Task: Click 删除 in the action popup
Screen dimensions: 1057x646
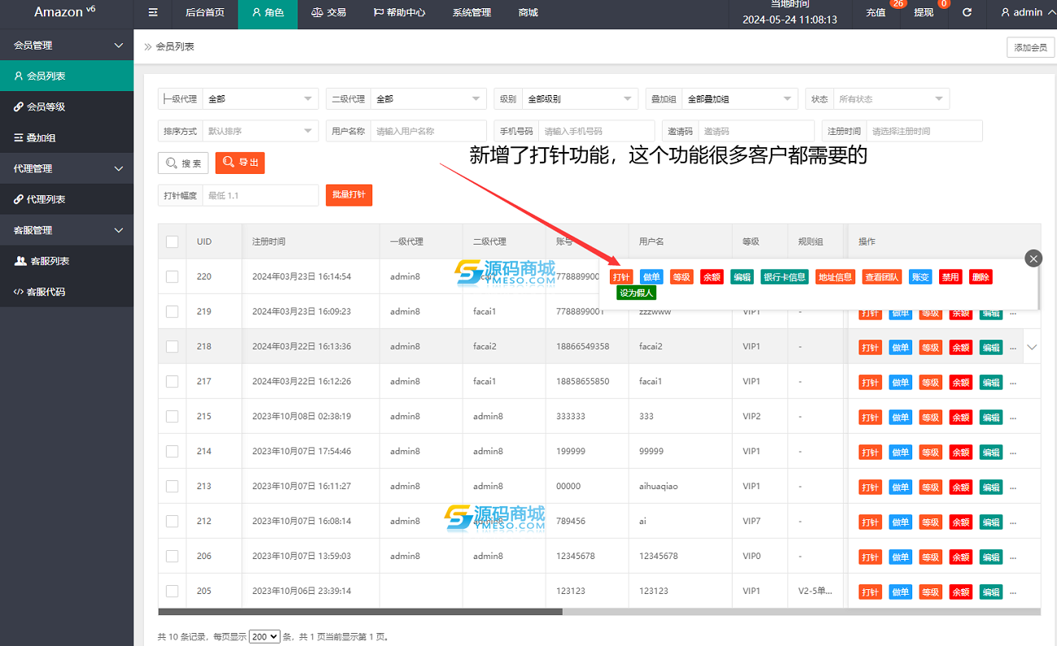Action: [x=981, y=277]
